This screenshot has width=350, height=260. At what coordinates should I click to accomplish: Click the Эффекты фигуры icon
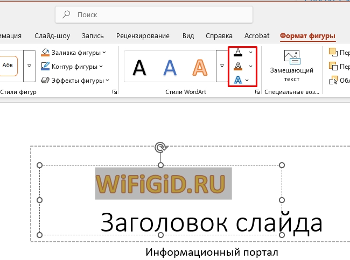(45, 80)
